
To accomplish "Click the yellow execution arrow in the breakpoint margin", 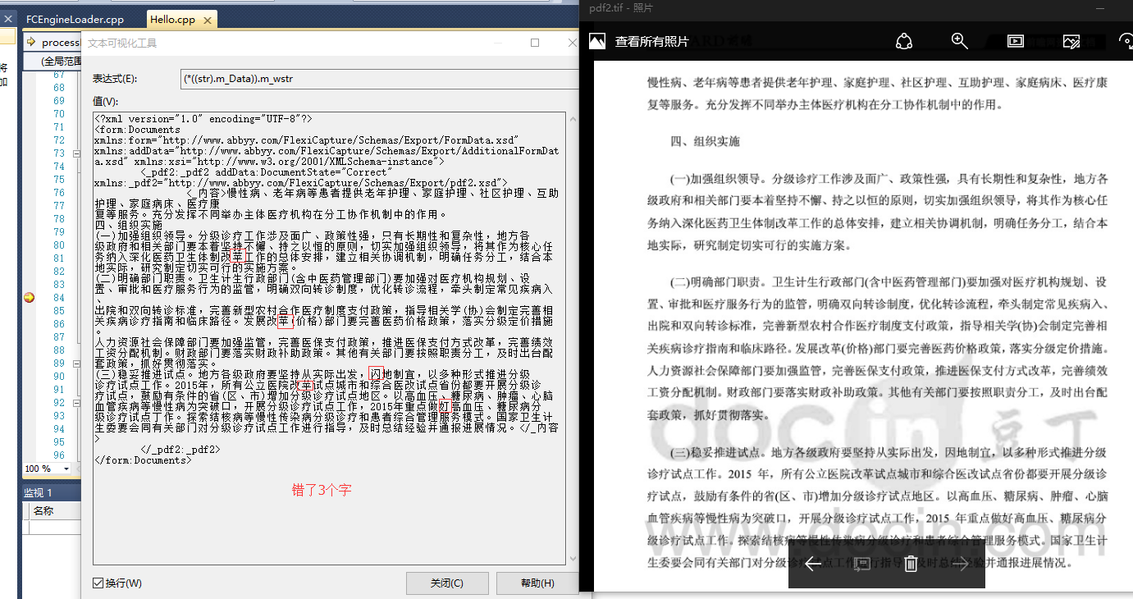I will tap(29, 296).
